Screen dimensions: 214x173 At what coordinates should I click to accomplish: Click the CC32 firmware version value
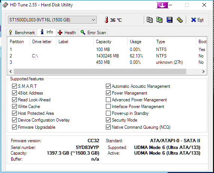click(x=93, y=141)
